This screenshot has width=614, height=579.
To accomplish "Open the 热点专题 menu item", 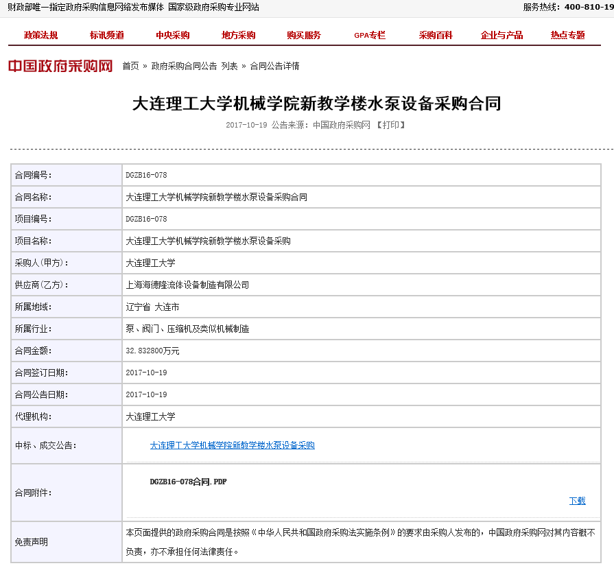I will pos(567,36).
